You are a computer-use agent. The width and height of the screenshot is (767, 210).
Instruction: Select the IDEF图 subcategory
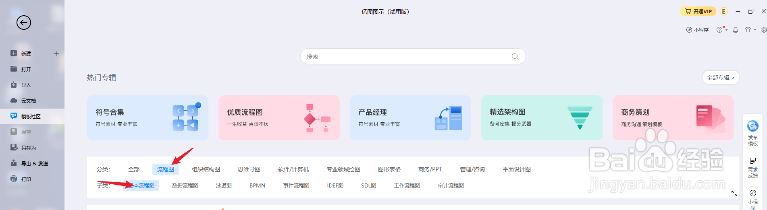[335, 185]
